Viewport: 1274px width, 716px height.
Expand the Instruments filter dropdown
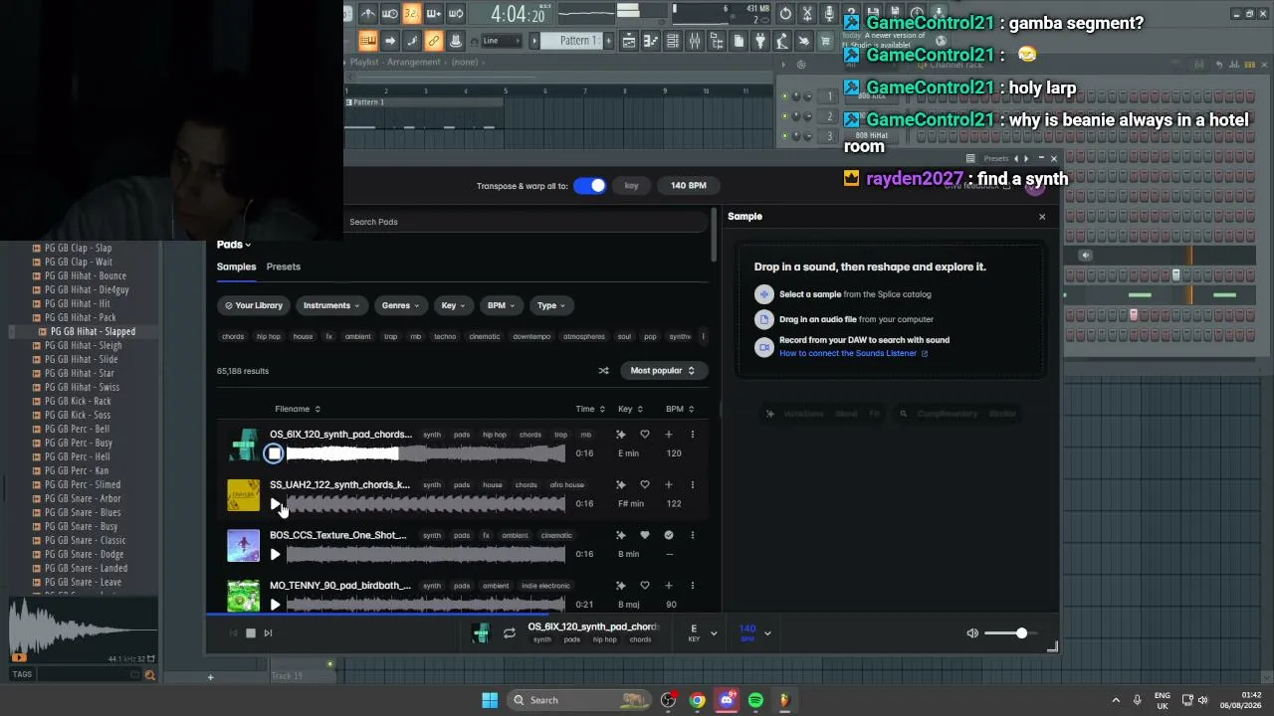331,305
